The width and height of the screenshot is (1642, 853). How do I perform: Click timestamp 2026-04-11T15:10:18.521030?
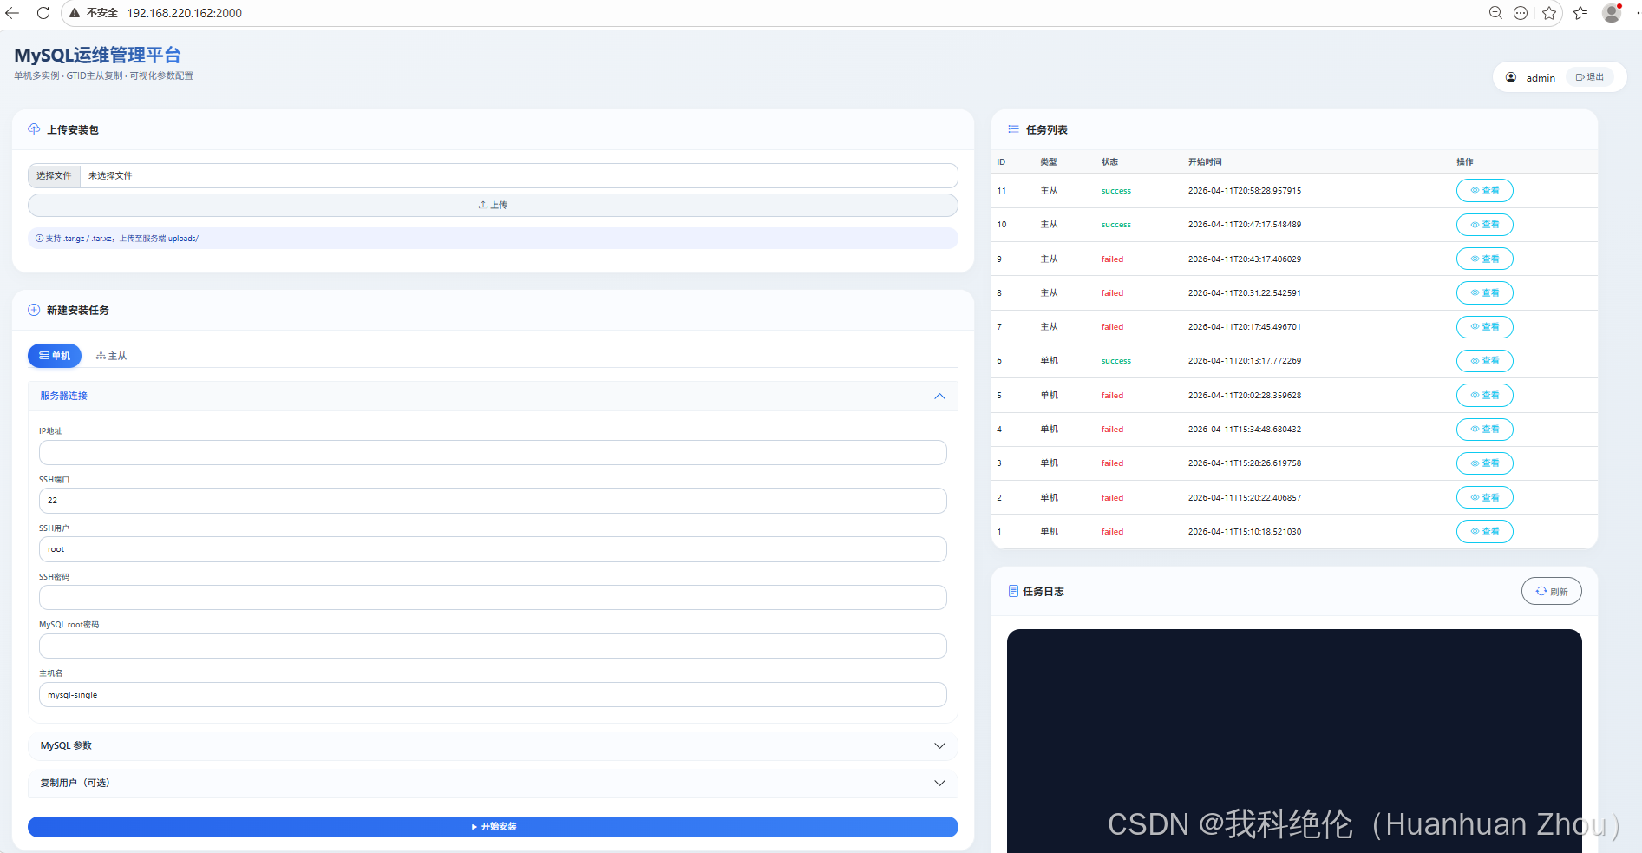[x=1245, y=532]
